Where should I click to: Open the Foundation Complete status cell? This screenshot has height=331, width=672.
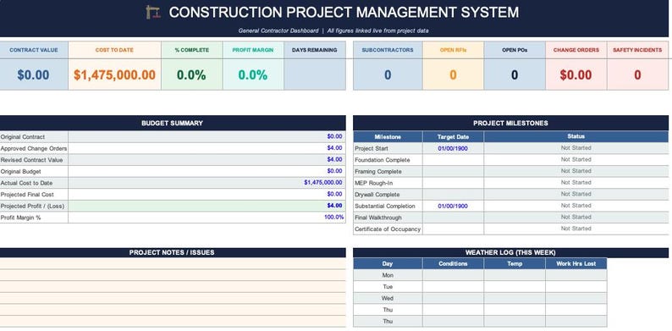click(576, 160)
